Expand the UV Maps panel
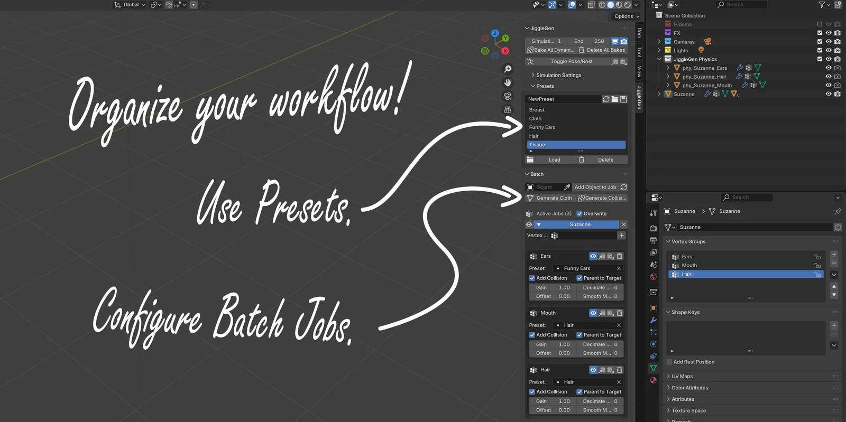Viewport: 846px width, 422px height. click(682, 377)
